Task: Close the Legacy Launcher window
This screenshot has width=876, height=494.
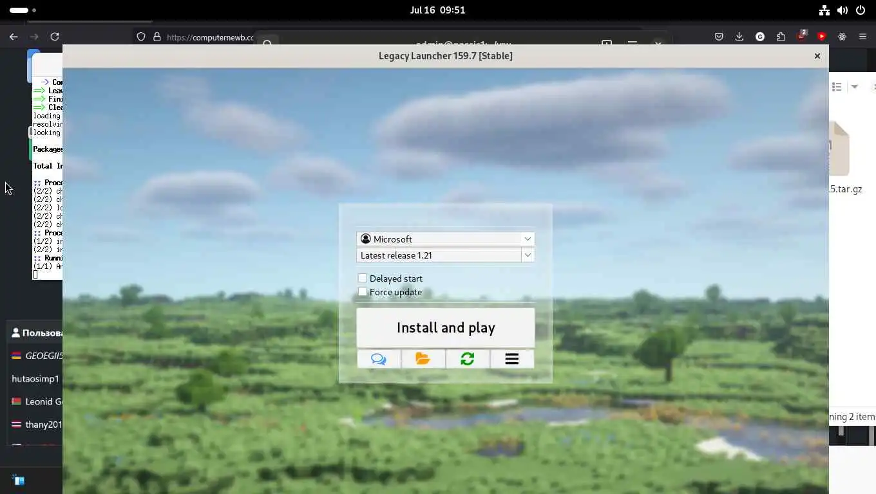Action: point(817,56)
